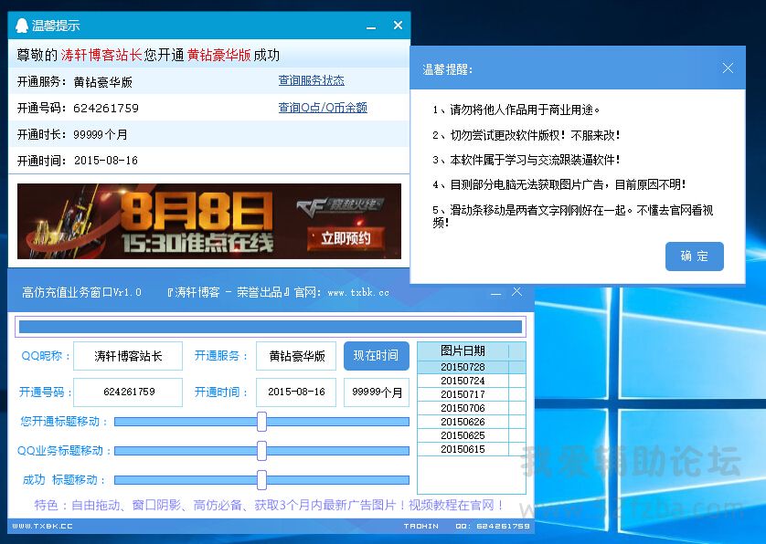Confirm the 温馨提醒 dialog with 确定

pyautogui.click(x=694, y=256)
